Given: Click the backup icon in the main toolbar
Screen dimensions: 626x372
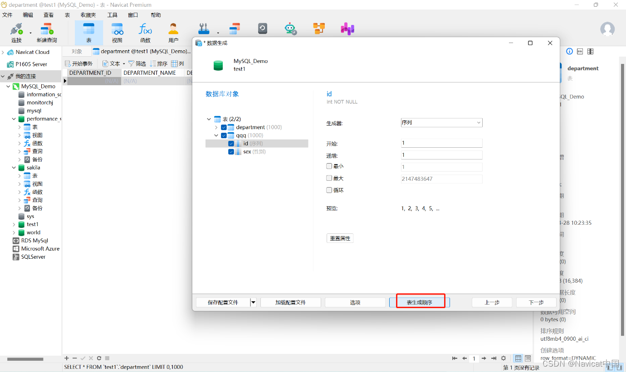Looking at the screenshot, I should (x=263, y=29).
